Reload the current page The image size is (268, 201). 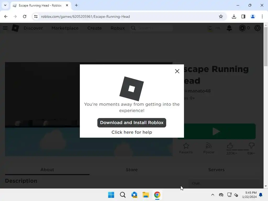coord(25,16)
